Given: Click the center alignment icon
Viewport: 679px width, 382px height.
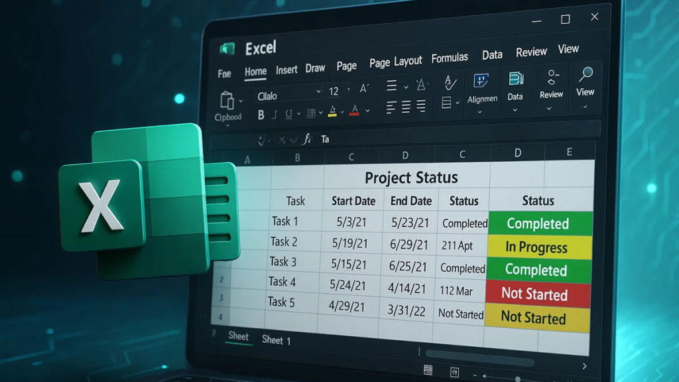Looking at the screenshot, I should (405, 107).
